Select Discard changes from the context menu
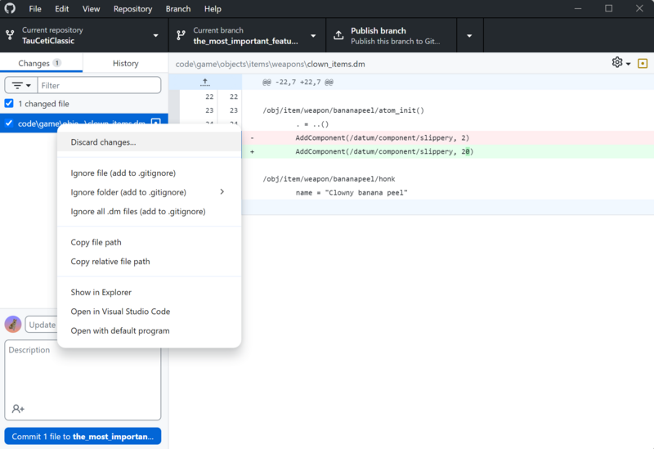Image resolution: width=654 pixels, height=449 pixels. (104, 142)
